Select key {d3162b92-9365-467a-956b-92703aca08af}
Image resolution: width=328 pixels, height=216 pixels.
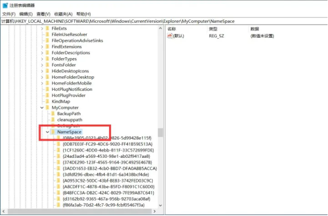click(x=106, y=199)
